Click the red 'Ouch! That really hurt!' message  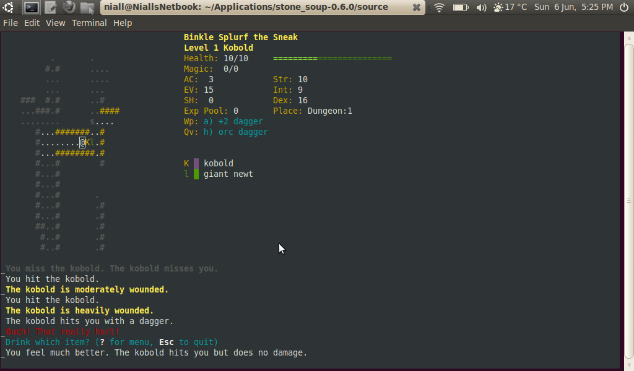click(x=63, y=331)
